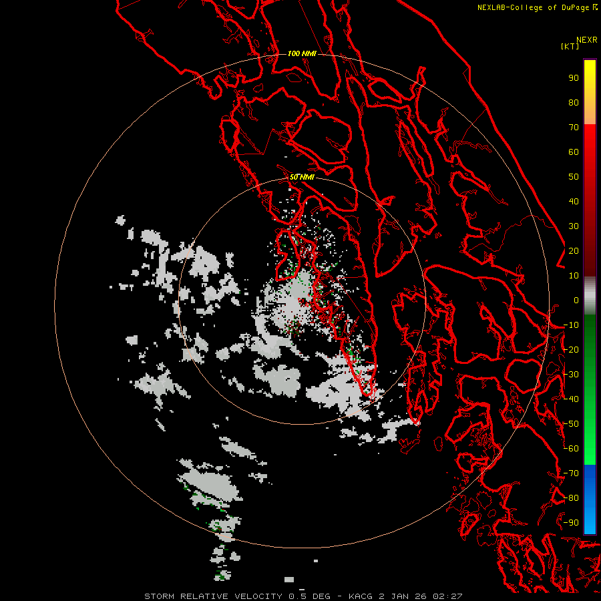Click the NEXR label above the color bar
Screen dimensions: 601x601
(x=587, y=40)
